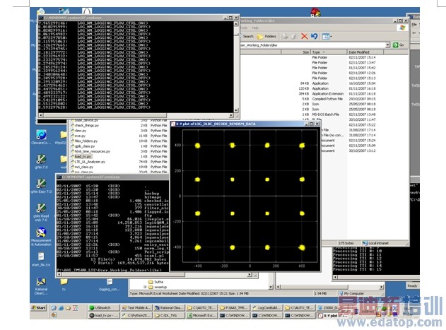
Task: Switch to load_tv.py taskbar button
Action: point(103,315)
